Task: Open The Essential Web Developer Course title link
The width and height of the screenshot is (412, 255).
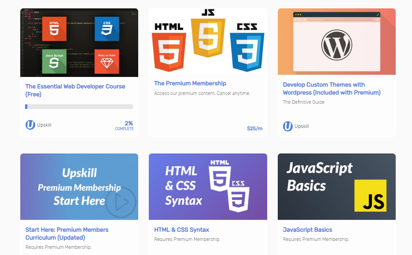Action: pyautogui.click(x=75, y=90)
